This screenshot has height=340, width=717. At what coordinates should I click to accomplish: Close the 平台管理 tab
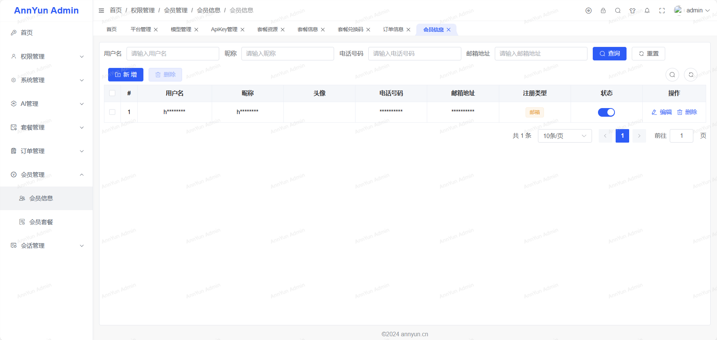click(156, 30)
